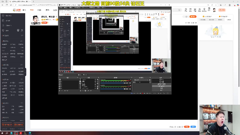Pop out the OBS controls dock
This screenshot has height=135, width=240.
pos(170,78)
